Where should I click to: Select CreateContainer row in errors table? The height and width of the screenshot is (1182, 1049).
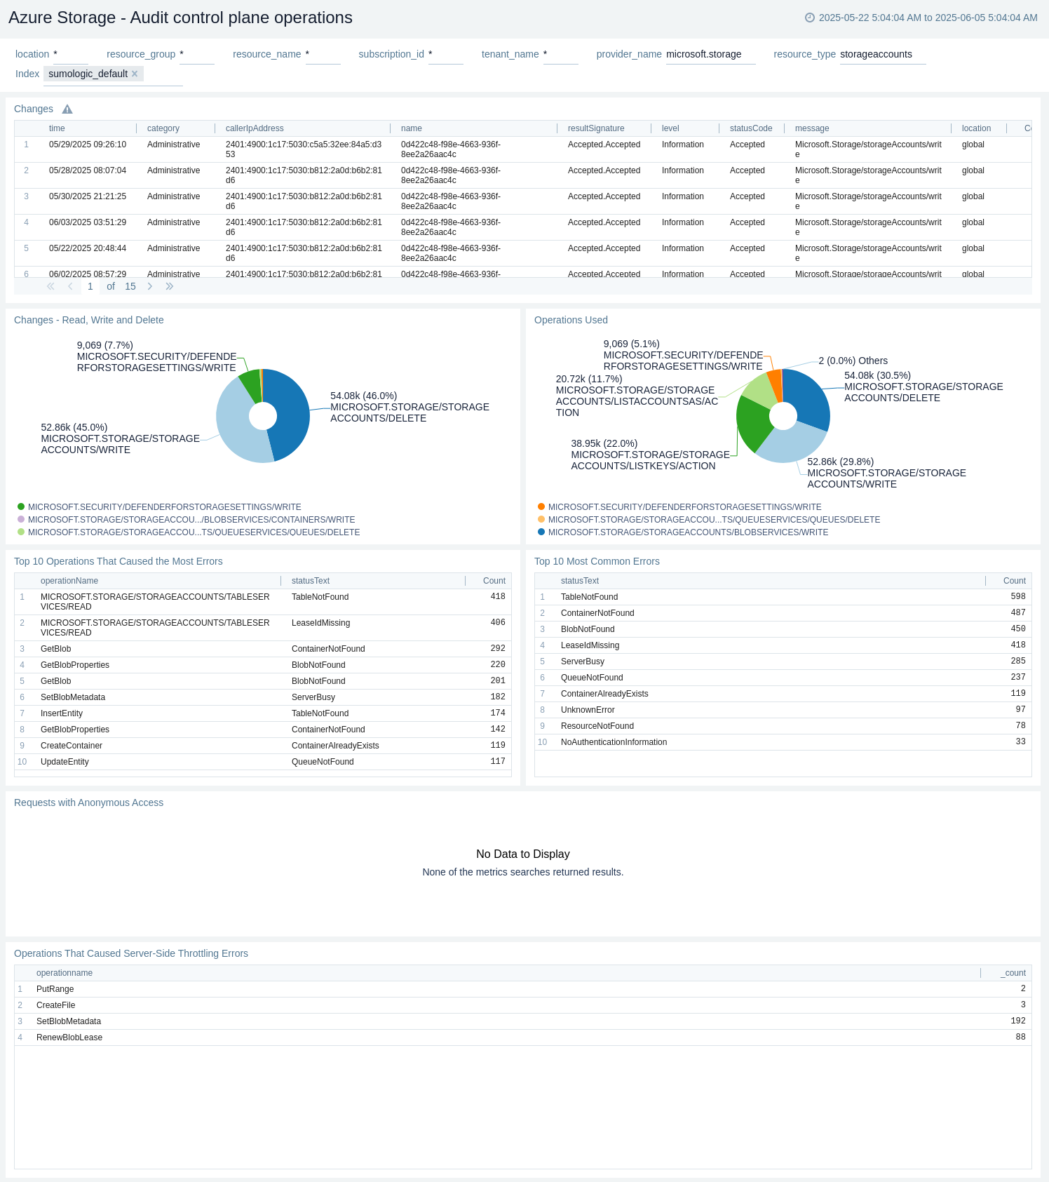pos(263,746)
